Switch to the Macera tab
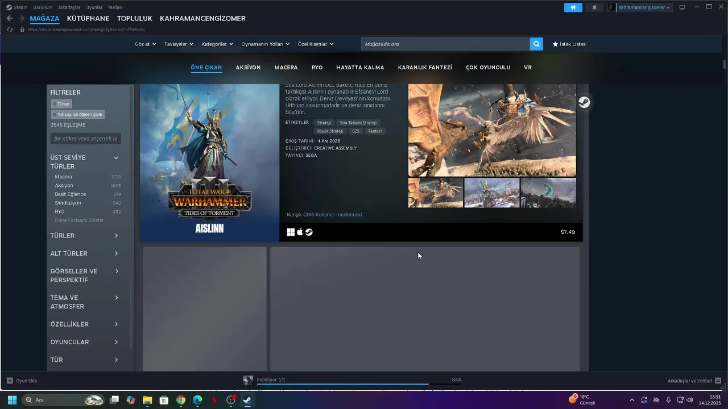This screenshot has height=409, width=728. (x=286, y=67)
